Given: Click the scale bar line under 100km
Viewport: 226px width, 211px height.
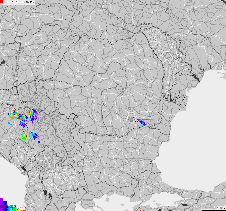Looking at the screenshot, I should point(214,210).
